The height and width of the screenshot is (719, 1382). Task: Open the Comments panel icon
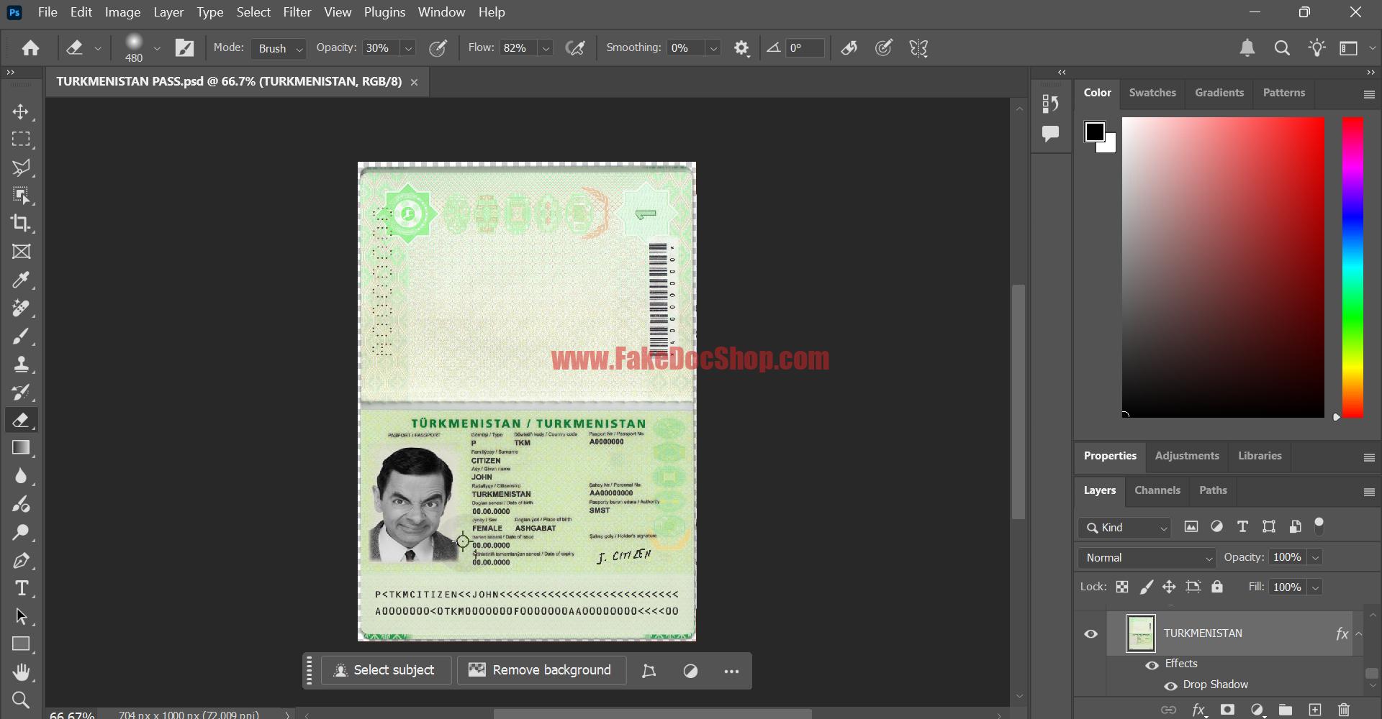coord(1050,134)
